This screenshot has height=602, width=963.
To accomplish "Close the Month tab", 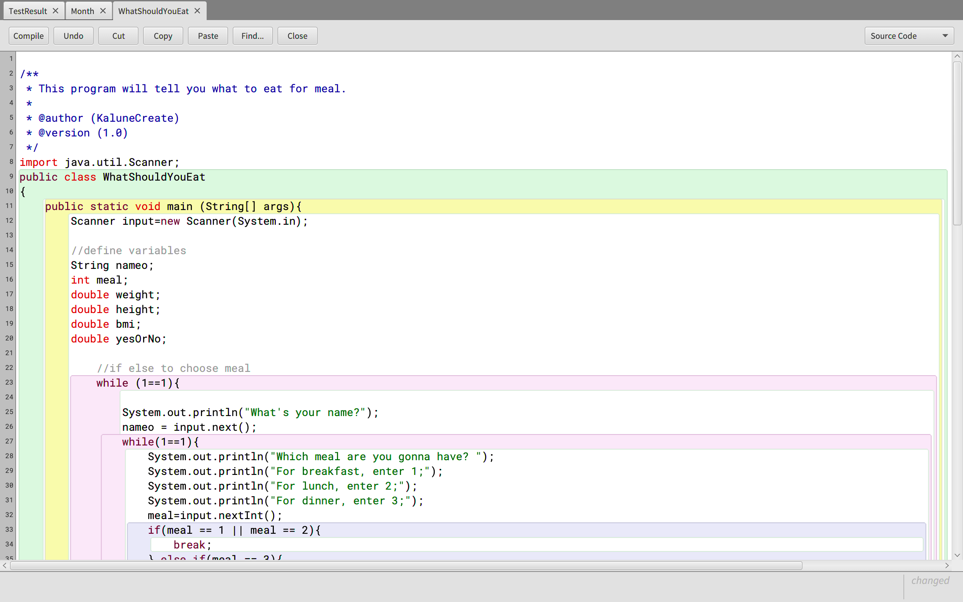I will pyautogui.click(x=103, y=11).
